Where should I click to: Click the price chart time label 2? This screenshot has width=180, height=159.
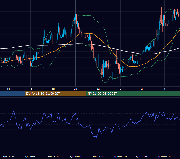coord(142,89)
